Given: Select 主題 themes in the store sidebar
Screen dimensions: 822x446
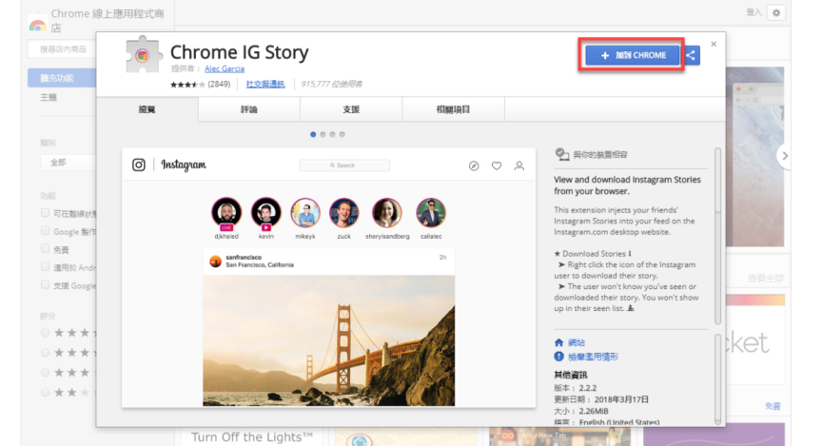Looking at the screenshot, I should (x=49, y=97).
